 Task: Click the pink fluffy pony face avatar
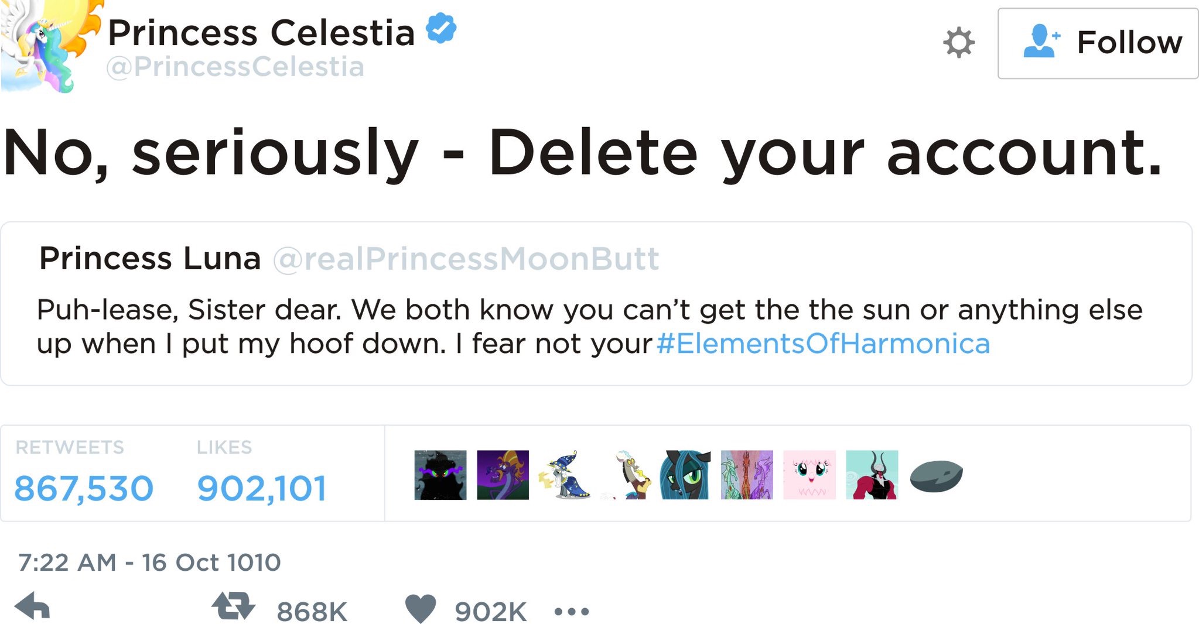click(809, 475)
